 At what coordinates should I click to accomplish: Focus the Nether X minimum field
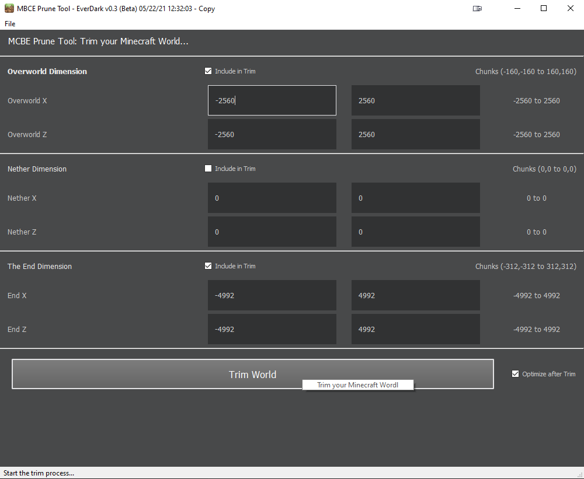point(272,198)
